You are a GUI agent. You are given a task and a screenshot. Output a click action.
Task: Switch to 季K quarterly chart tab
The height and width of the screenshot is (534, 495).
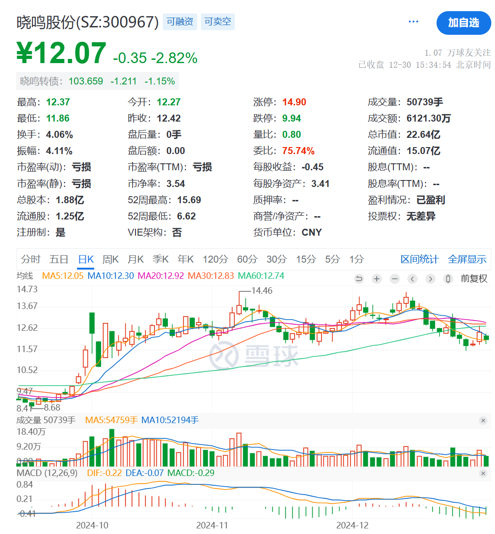click(161, 259)
